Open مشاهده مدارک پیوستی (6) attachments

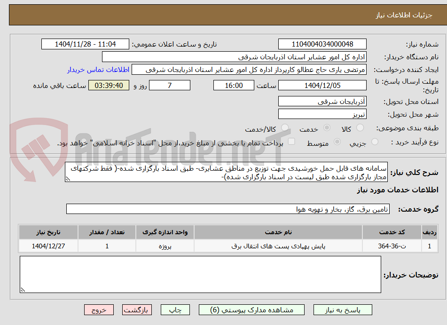click(251, 310)
